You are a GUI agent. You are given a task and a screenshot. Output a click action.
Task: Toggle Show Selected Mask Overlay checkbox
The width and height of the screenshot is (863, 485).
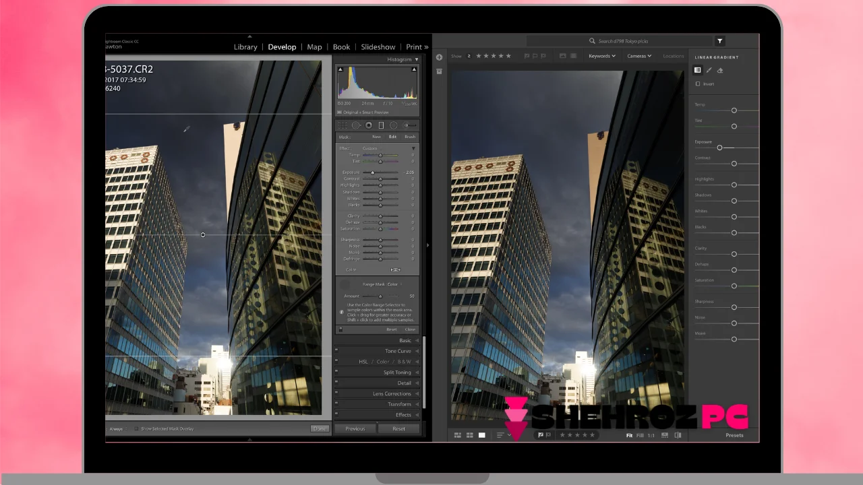[136, 428]
